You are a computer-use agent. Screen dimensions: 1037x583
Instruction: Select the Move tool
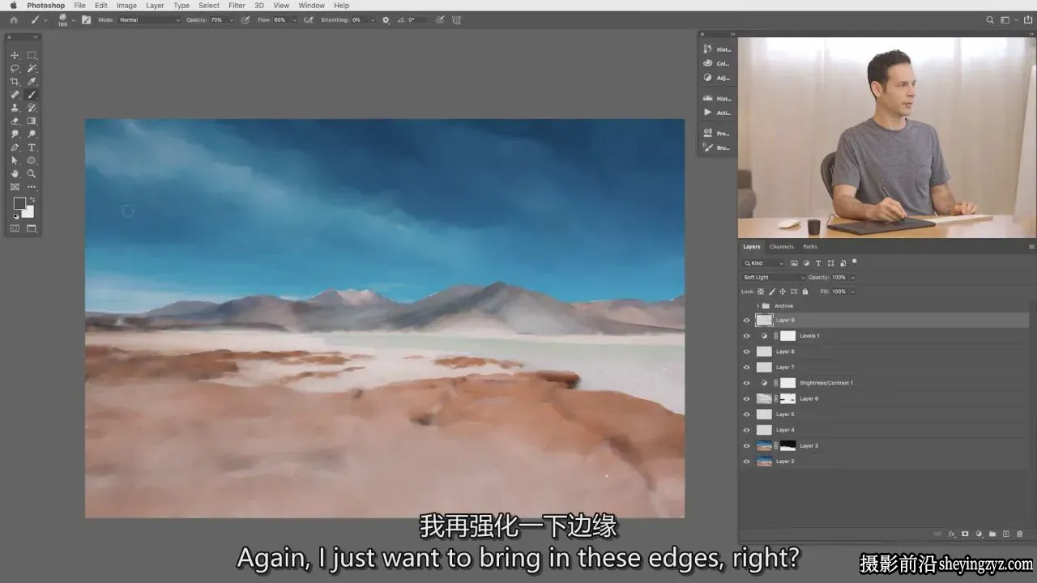click(15, 55)
